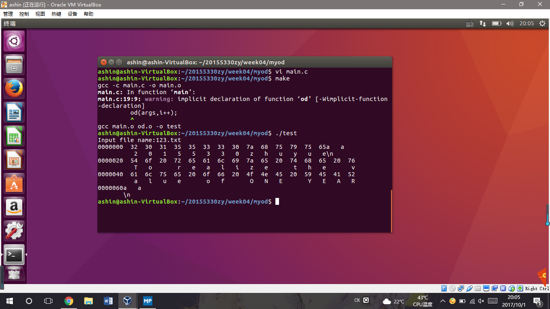Open the Trash in Ubuntu launcher
The width and height of the screenshot is (550, 309).
[x=14, y=274]
